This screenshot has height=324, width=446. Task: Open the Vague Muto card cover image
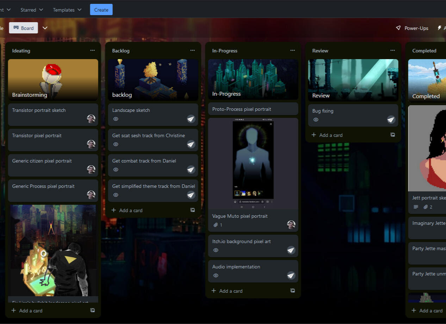pyautogui.click(x=253, y=164)
